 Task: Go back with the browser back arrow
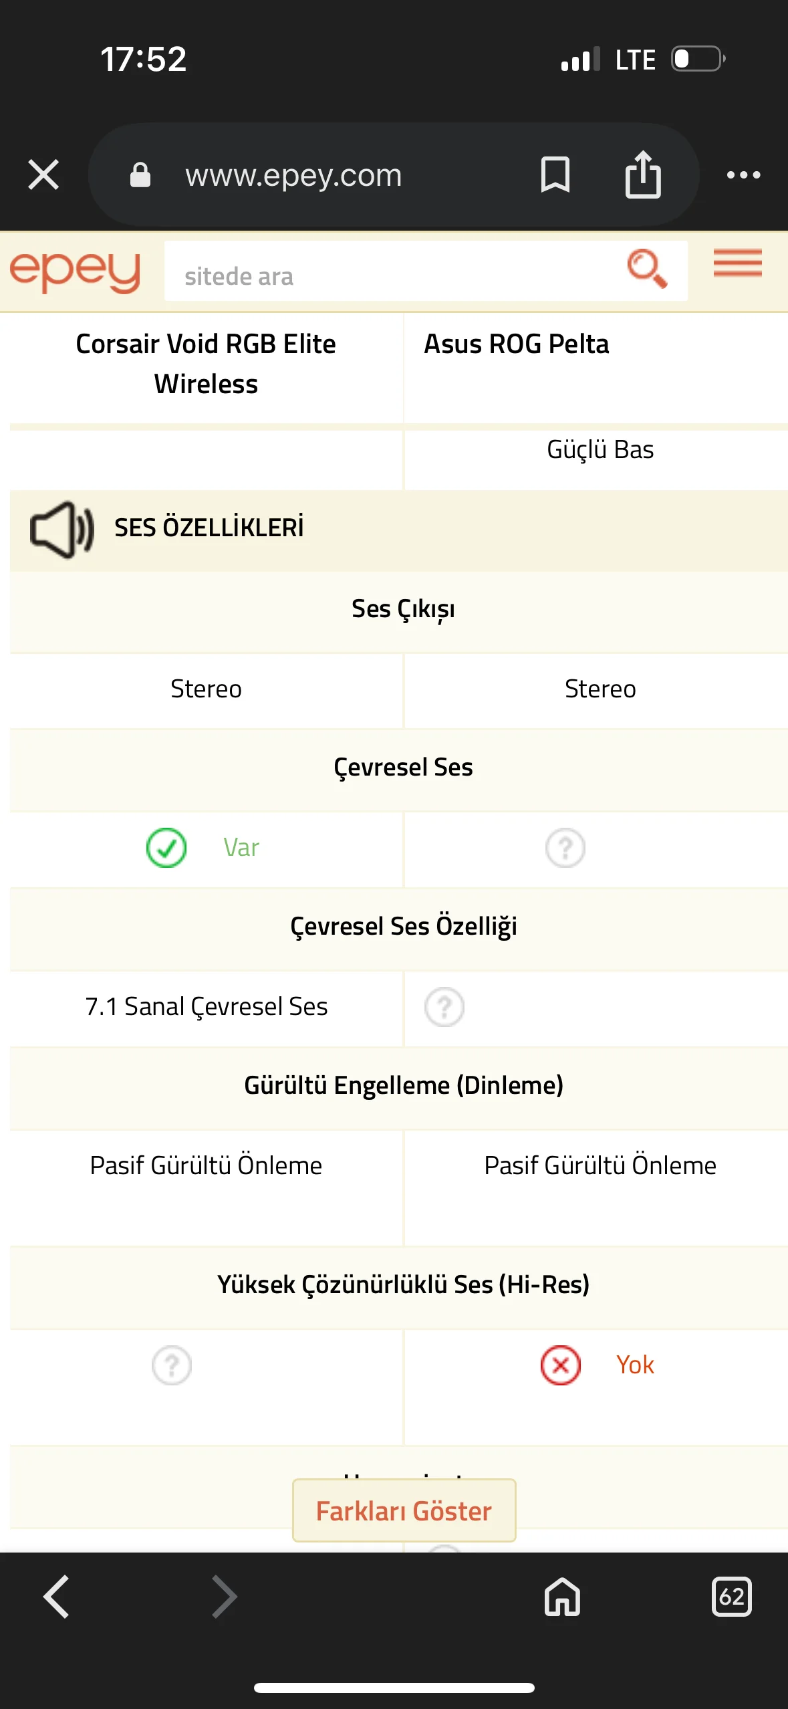[56, 1597]
